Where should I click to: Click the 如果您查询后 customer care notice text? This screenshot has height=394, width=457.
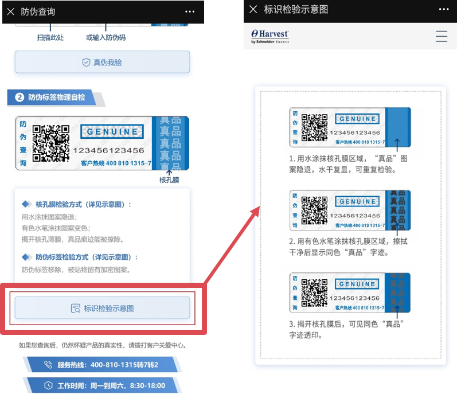tap(103, 345)
